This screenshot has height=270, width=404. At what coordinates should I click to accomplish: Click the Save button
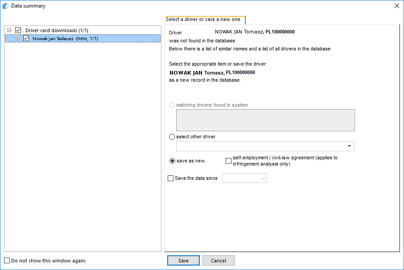coord(183,261)
